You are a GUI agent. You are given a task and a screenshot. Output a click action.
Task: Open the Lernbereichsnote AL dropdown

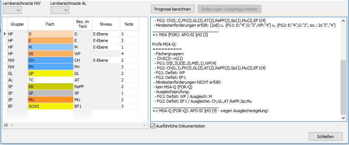click(x=60, y=10)
